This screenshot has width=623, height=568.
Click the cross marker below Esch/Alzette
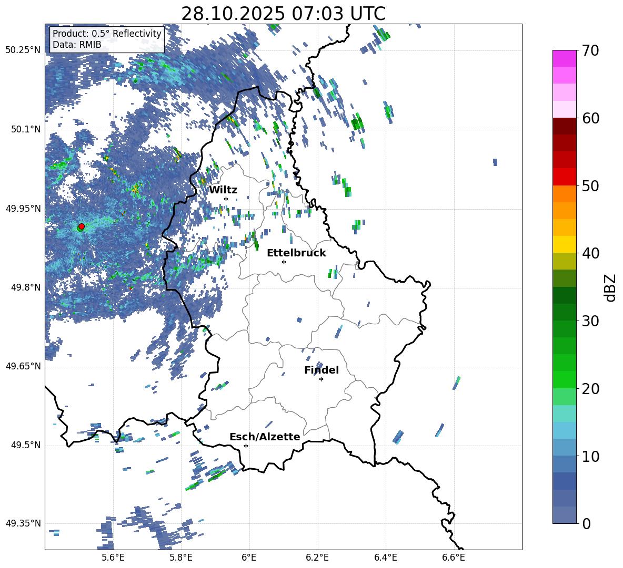tap(246, 446)
